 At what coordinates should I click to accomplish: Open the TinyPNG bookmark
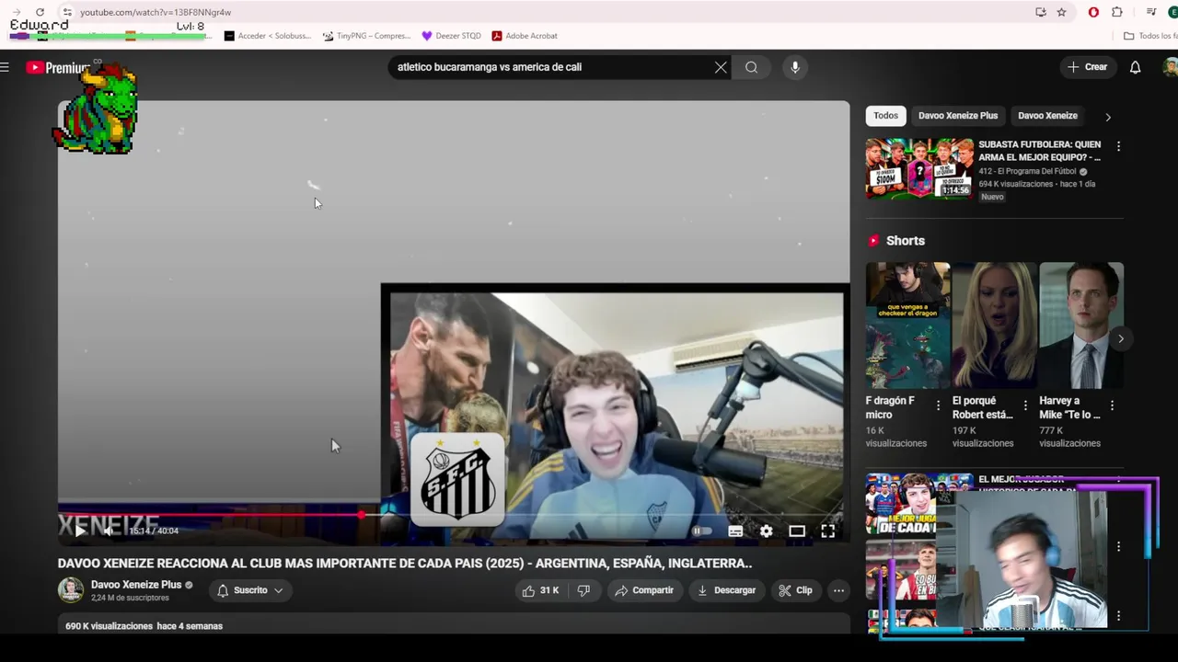[x=367, y=36]
